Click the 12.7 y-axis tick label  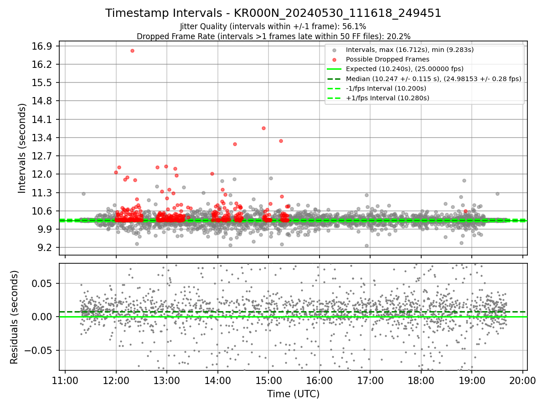[x=43, y=156]
